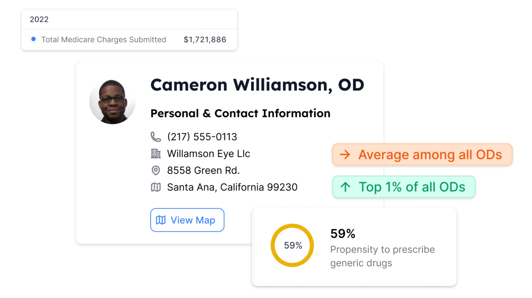This screenshot has width=532, height=298.
Task: Click the orange right arrow icon
Action: pos(345,154)
